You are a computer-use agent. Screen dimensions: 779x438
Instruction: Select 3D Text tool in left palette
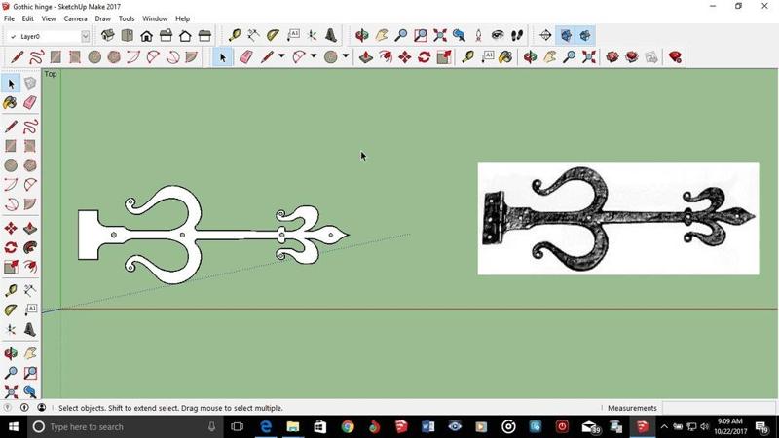click(x=30, y=329)
